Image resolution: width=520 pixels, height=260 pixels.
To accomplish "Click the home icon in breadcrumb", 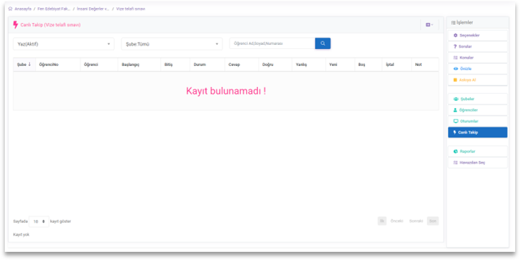I will (x=10, y=9).
